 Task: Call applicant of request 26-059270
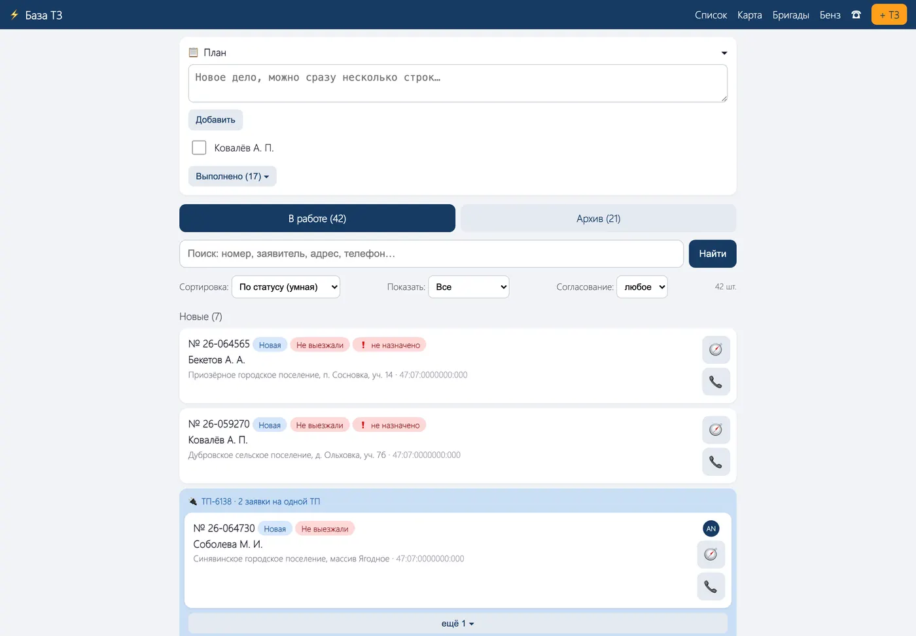pyautogui.click(x=716, y=462)
